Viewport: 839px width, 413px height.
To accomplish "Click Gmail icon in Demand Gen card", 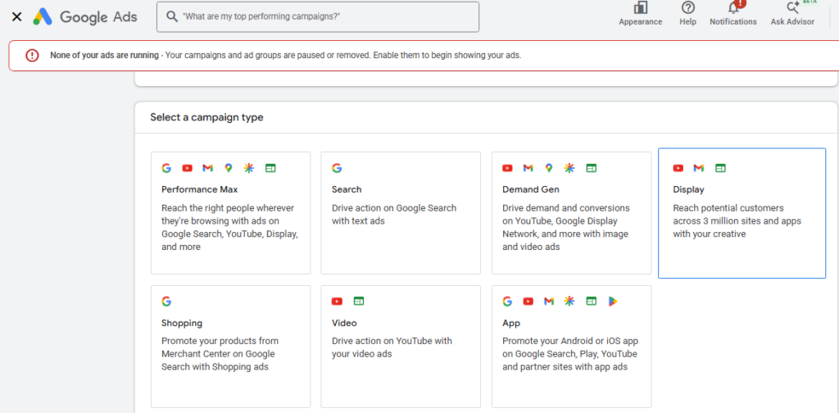I will (x=528, y=168).
